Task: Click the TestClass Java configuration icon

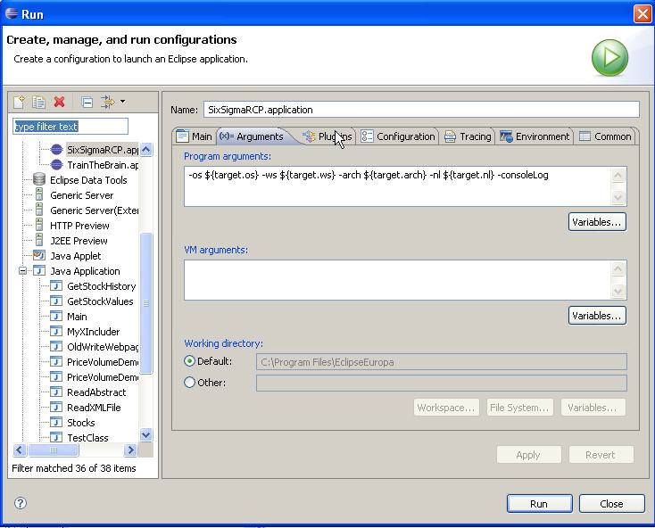Action: click(56, 437)
